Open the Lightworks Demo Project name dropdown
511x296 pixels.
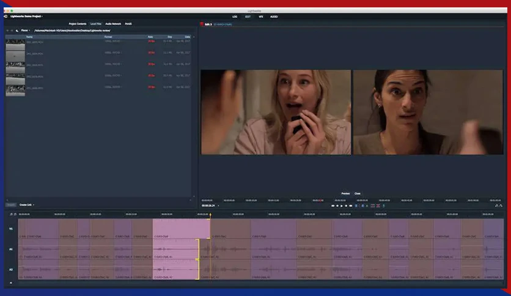27,17
